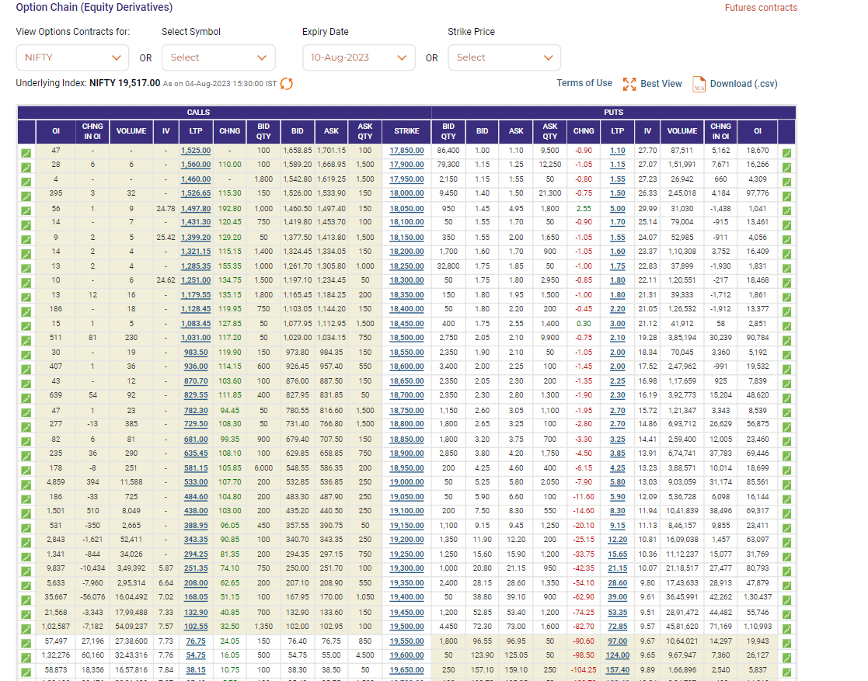
Task: Open the Expiry Date dropdown showing 10-Aug-2023
Action: [358, 57]
